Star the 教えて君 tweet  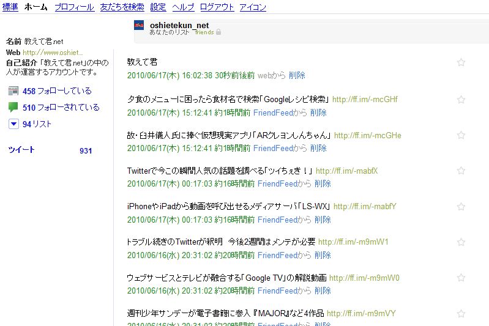coord(461,62)
